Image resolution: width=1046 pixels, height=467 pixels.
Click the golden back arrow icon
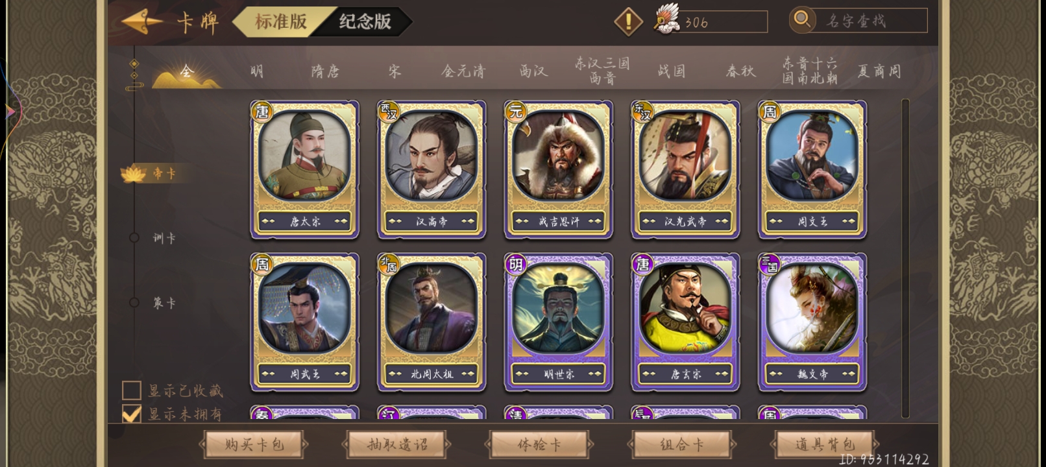(141, 22)
